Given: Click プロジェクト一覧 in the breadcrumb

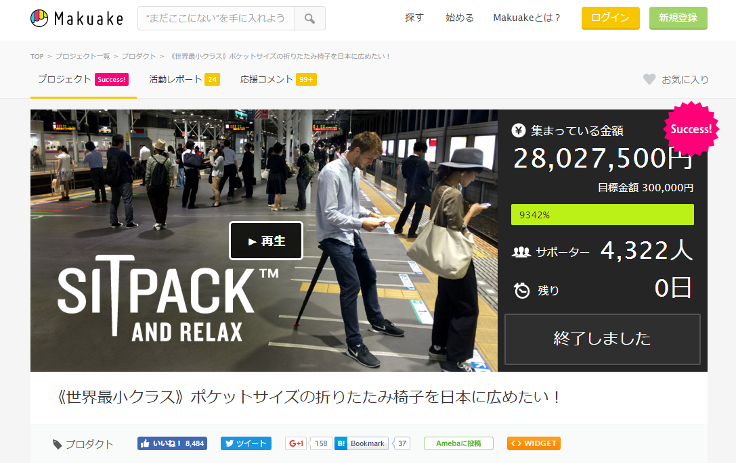Looking at the screenshot, I should 83,56.
